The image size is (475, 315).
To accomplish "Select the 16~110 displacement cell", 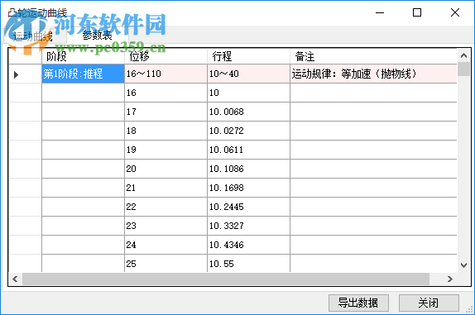I will coord(166,74).
